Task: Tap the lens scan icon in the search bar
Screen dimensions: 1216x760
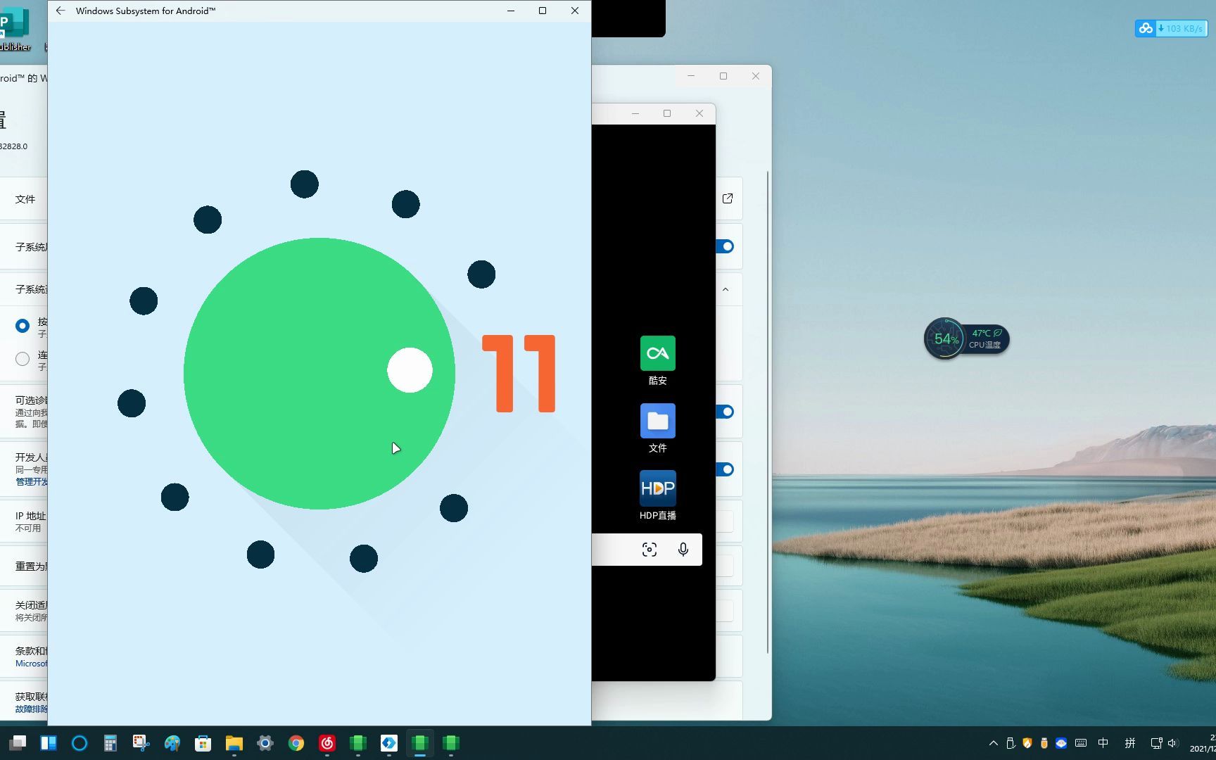Action: pyautogui.click(x=650, y=550)
